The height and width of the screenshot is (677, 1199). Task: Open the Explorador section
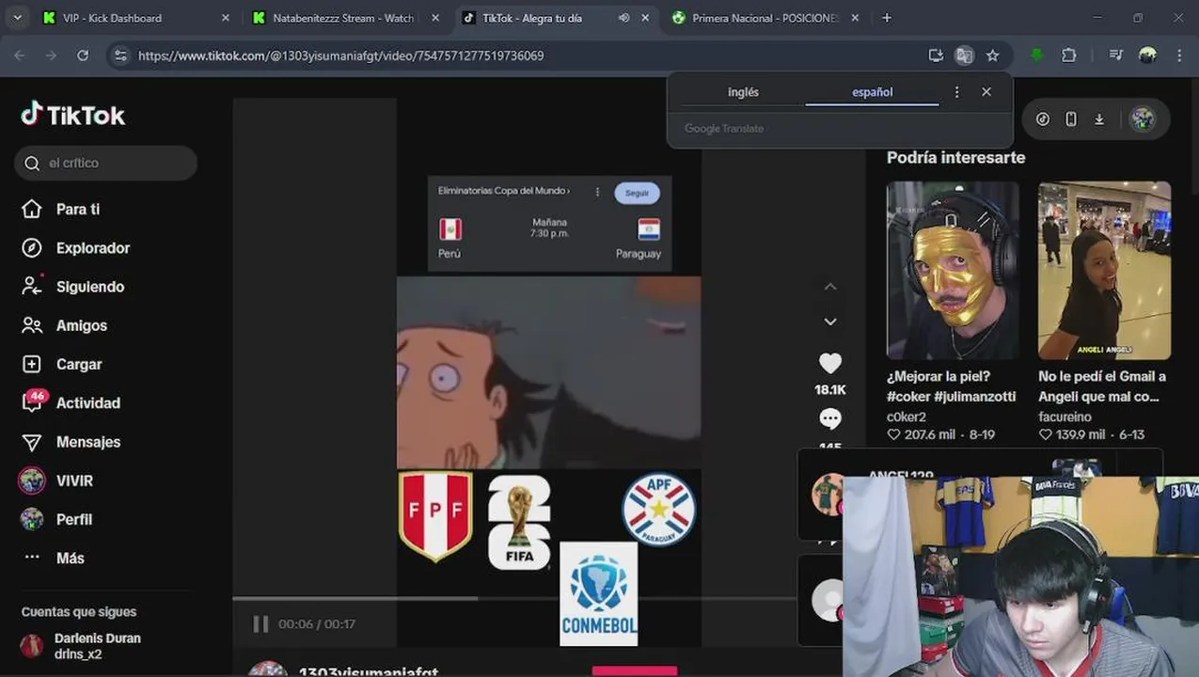coord(75,248)
